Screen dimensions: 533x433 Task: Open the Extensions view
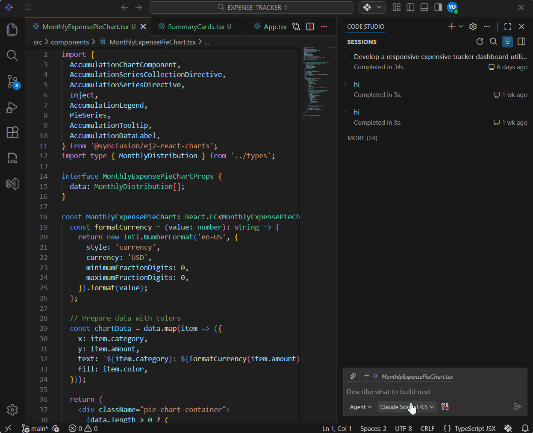click(12, 133)
